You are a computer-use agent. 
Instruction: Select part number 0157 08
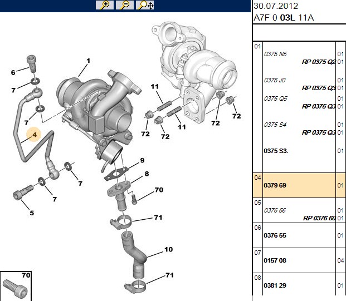[275, 260]
